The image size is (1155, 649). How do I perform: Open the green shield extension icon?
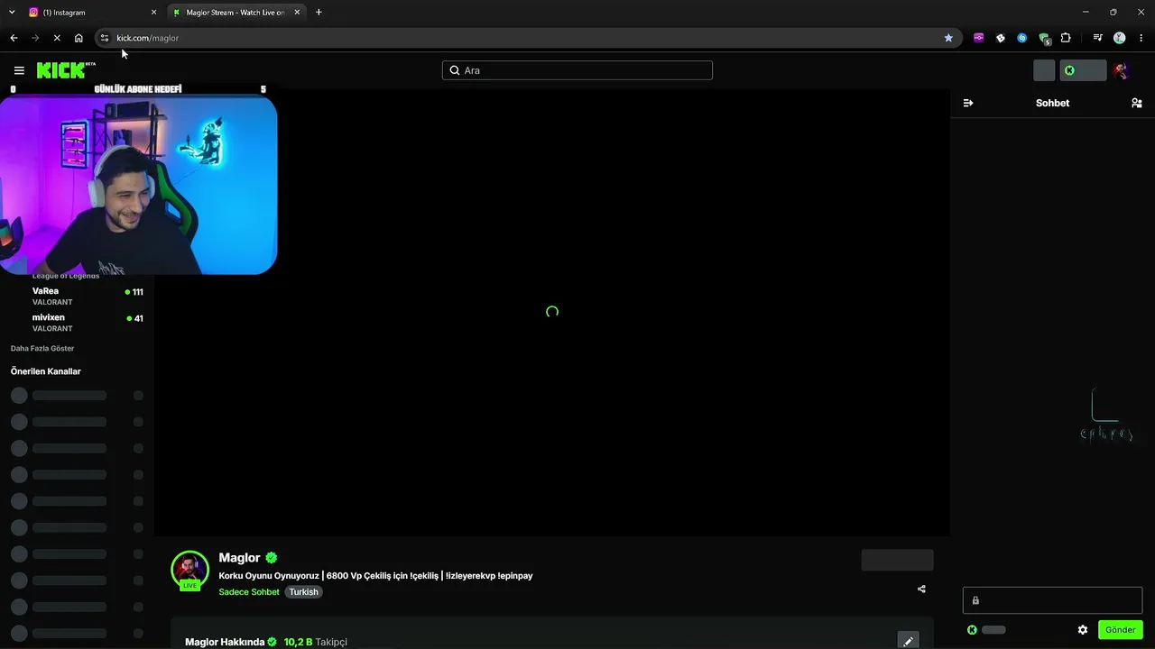(x=1044, y=39)
